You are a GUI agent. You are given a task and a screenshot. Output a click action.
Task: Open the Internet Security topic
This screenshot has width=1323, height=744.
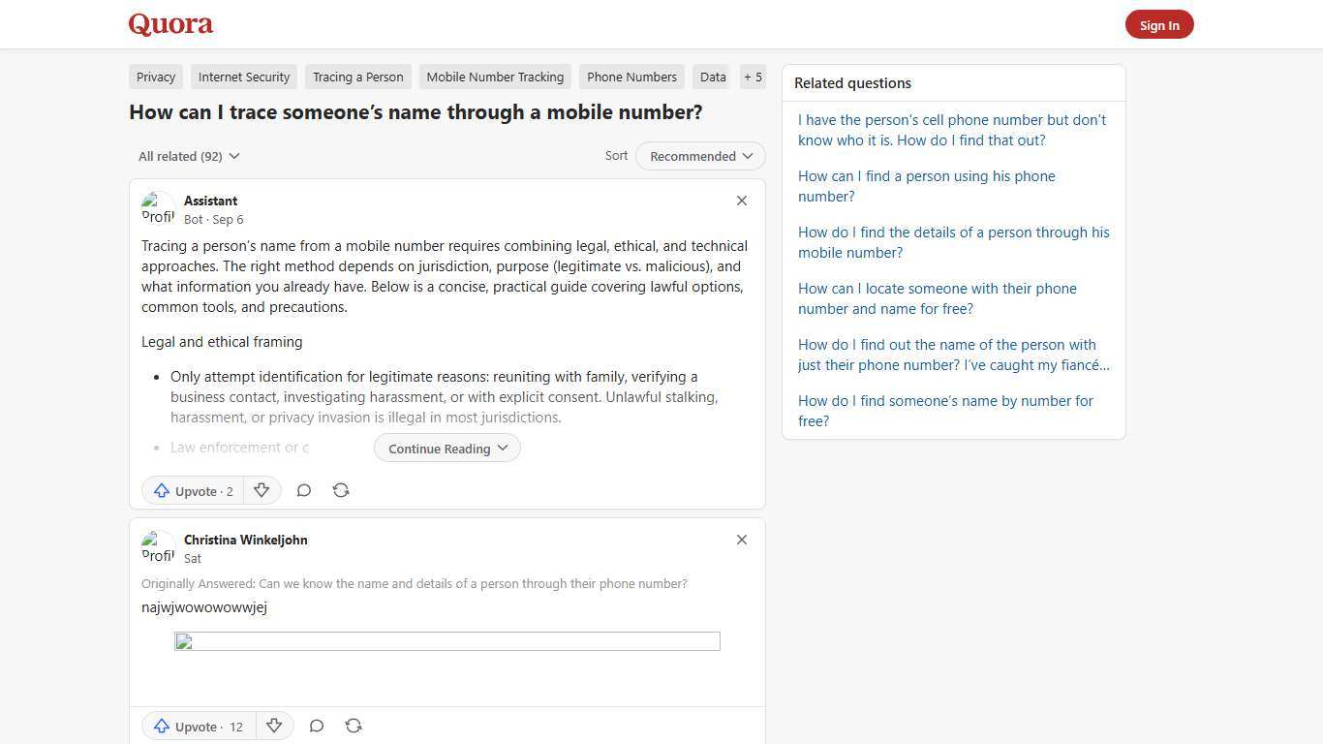(x=243, y=77)
